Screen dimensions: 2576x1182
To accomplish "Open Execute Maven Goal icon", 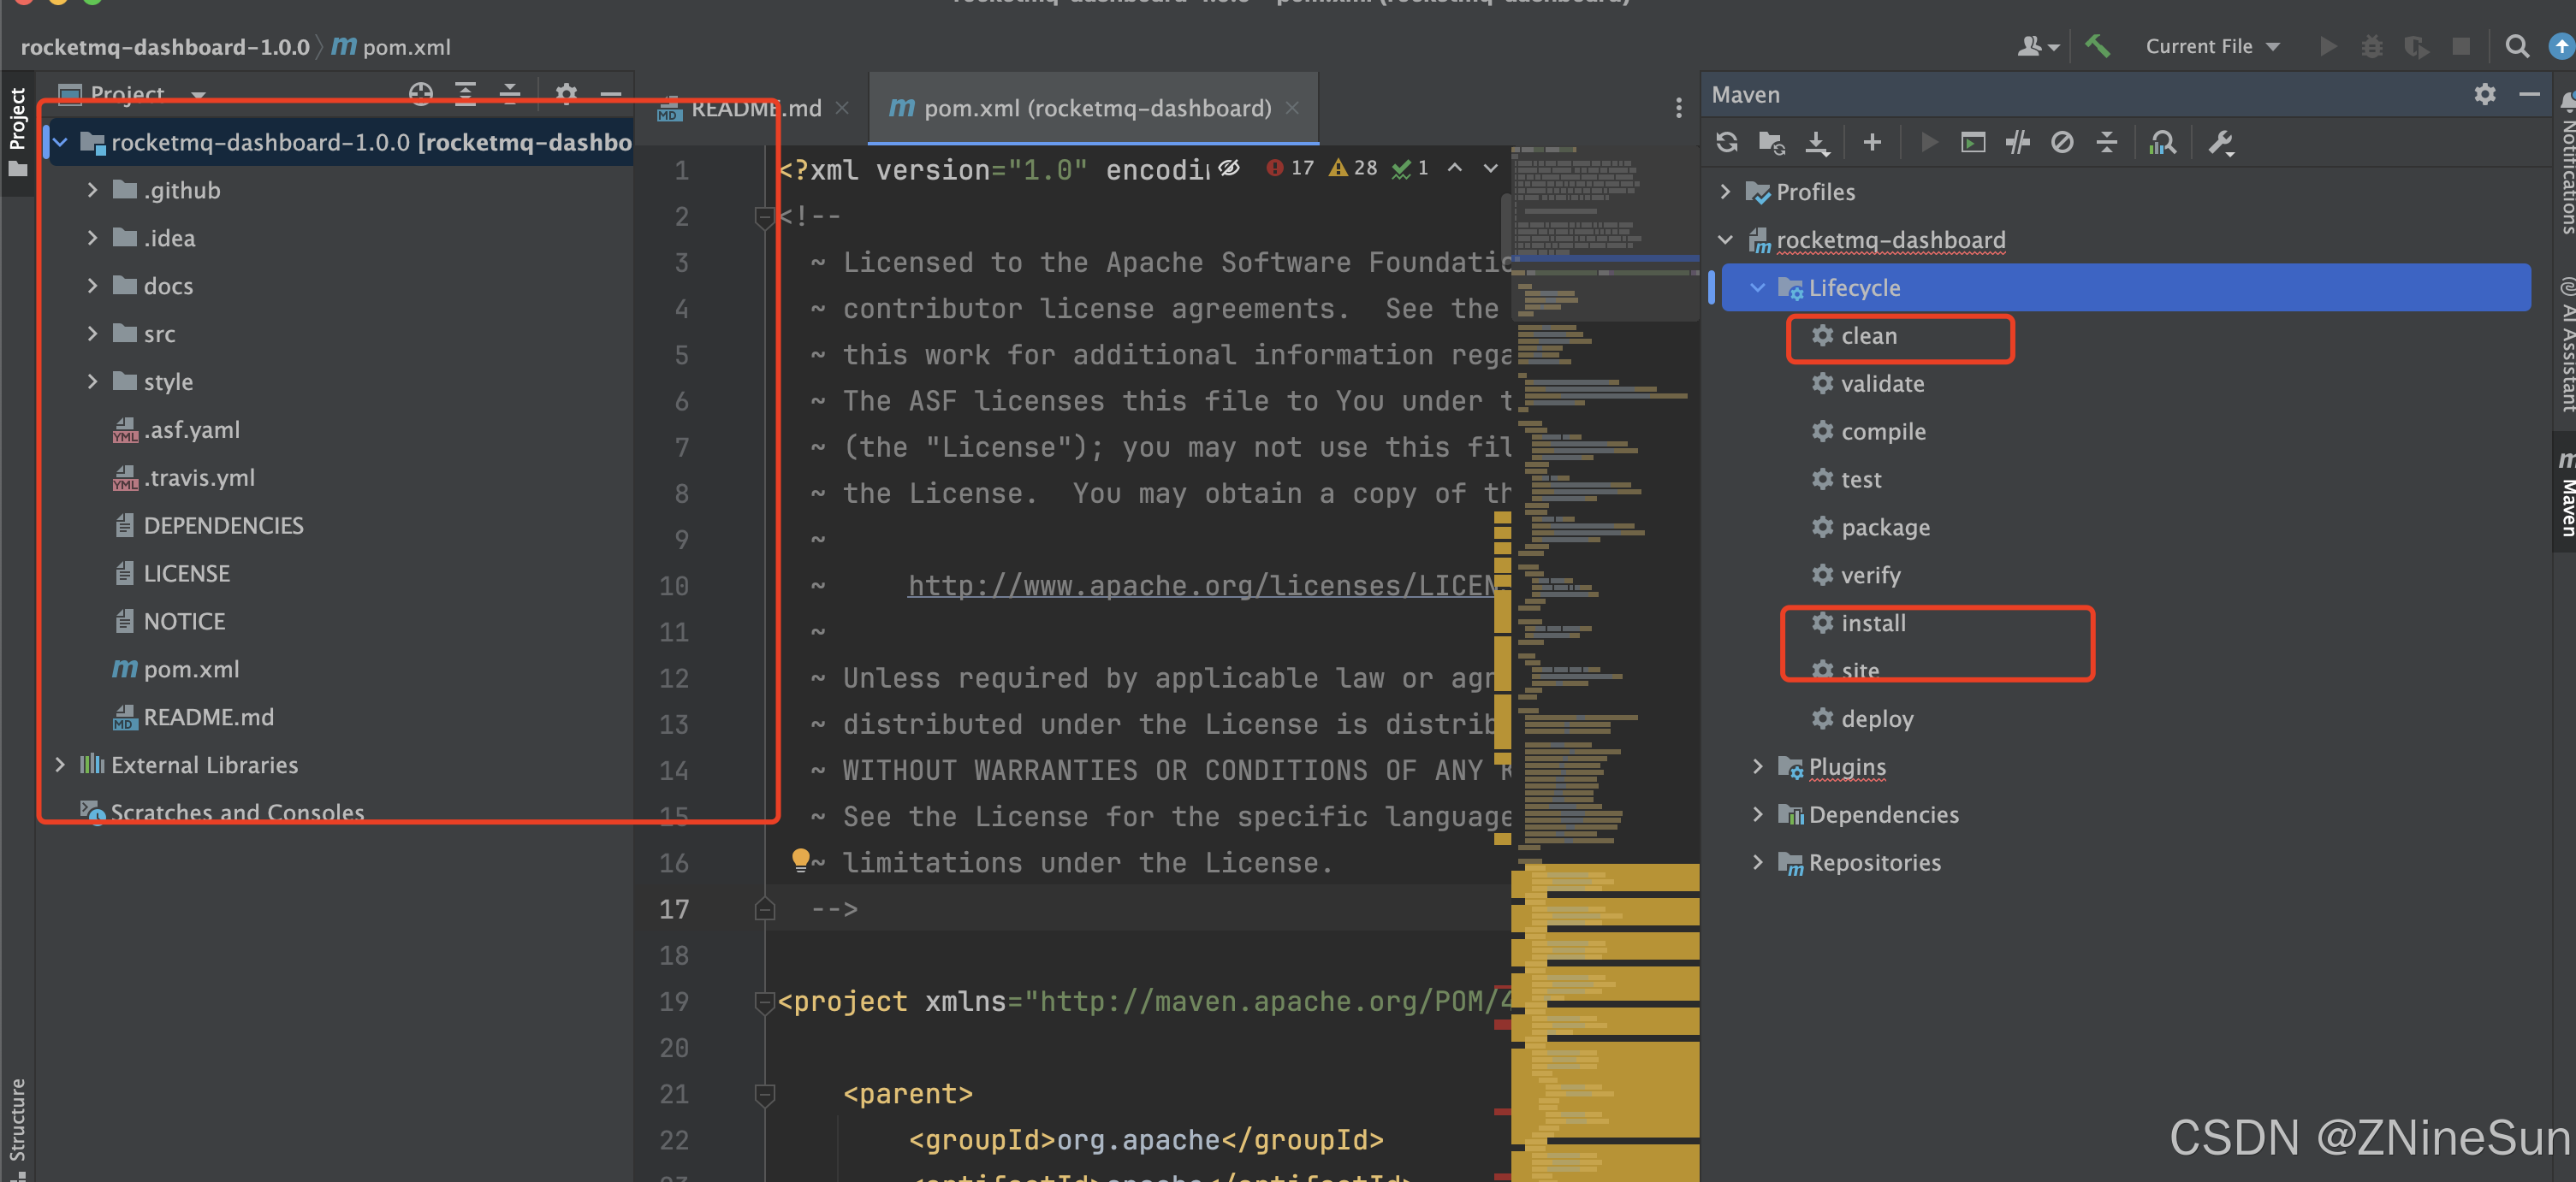I will pos(1973,143).
